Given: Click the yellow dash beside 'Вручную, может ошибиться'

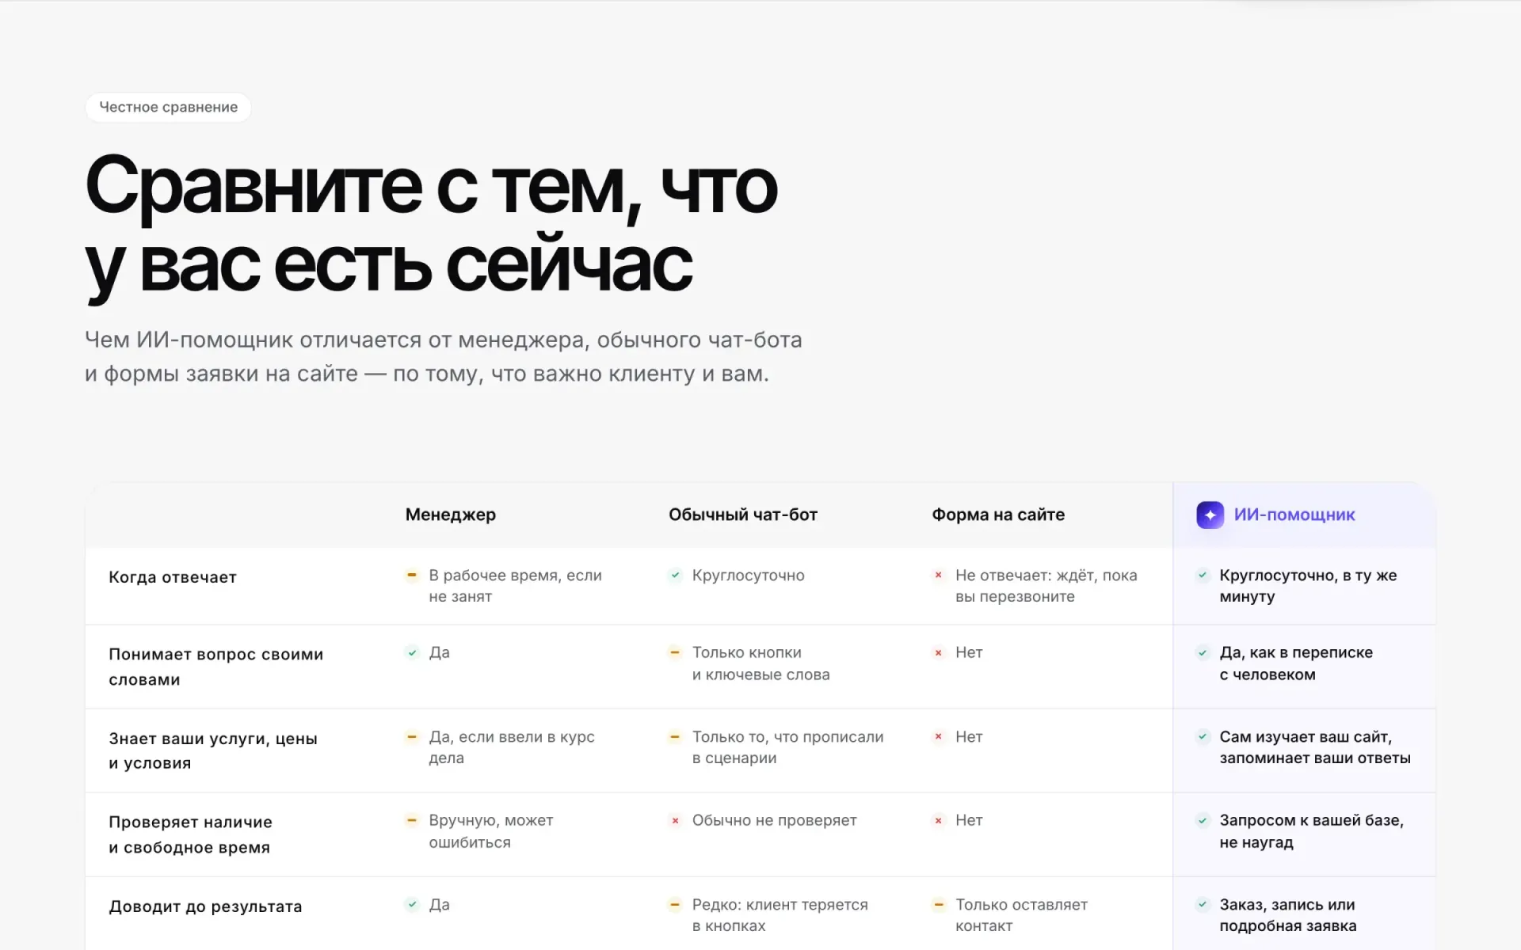Looking at the screenshot, I should click(412, 820).
